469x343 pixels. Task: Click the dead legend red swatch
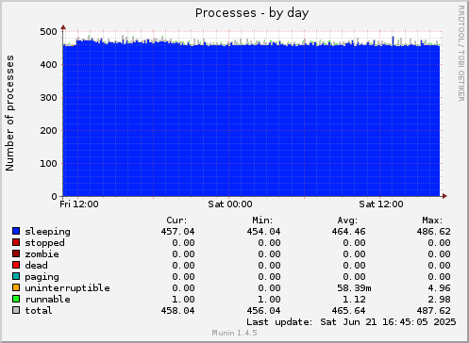(16, 265)
